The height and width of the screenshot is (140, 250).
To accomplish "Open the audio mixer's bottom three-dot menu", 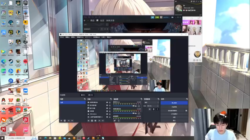I will pos(119,121).
